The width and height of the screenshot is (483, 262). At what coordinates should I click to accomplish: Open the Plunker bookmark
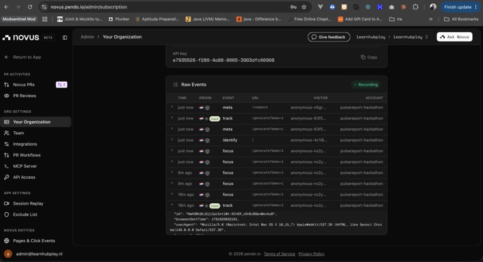point(119,19)
